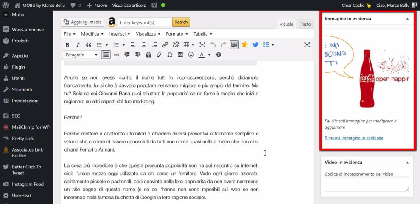The width and height of the screenshot is (420, 204).
Task: Open text color dropdown arrow
Action: click(210, 55)
